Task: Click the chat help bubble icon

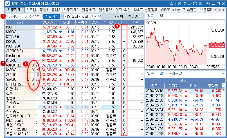Action: tap(208, 4)
